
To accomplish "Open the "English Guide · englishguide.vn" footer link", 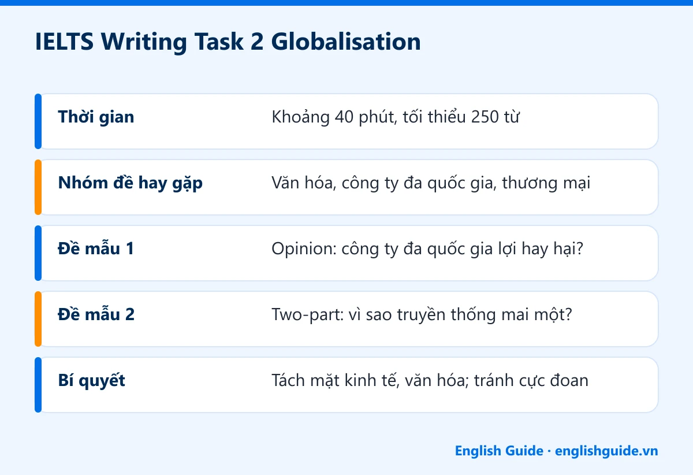I will click(x=556, y=451).
